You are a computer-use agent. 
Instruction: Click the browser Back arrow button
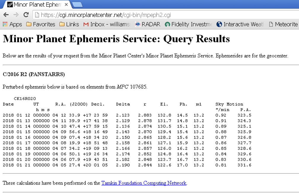6,15
